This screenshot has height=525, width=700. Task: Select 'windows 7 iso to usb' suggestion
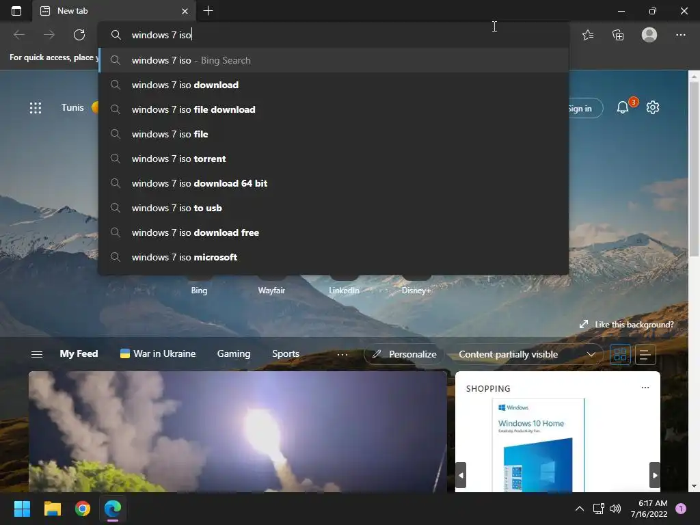pos(334,208)
